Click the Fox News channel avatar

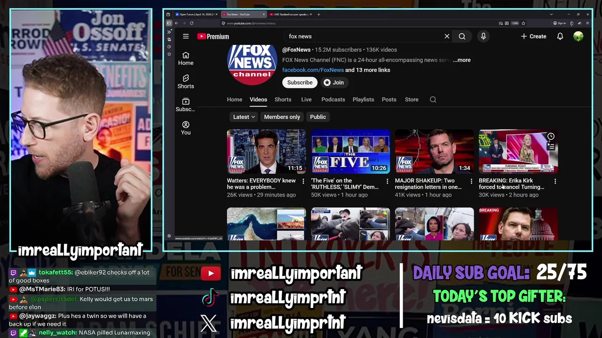click(252, 65)
